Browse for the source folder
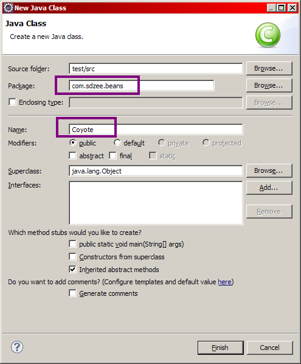This screenshot has width=301, height=364. [269, 68]
